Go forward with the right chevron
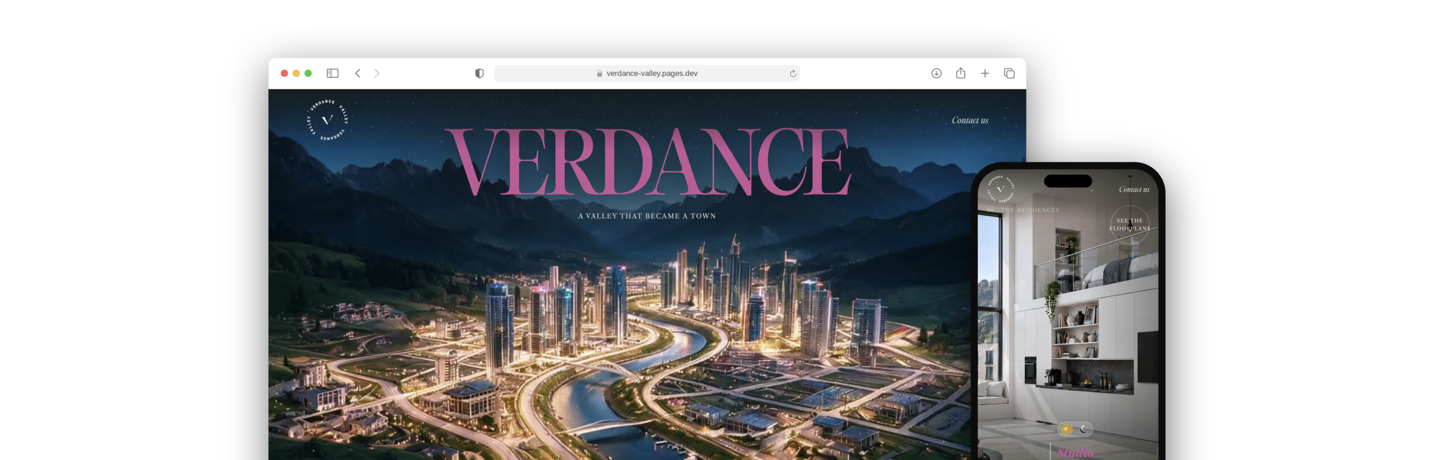This screenshot has width=1435, height=460. (377, 73)
